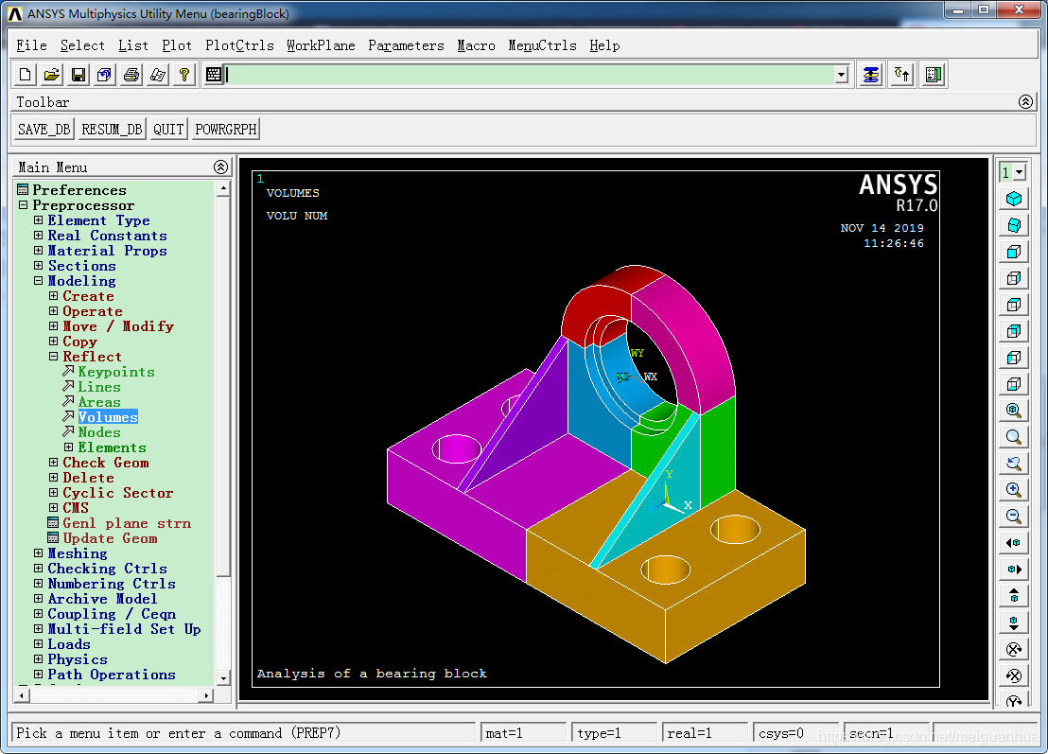Viewport: 1048px width, 754px height.
Task: Expand the Elements node under Reflect
Action: (x=68, y=447)
